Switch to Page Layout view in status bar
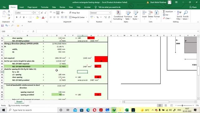 [166, 105]
